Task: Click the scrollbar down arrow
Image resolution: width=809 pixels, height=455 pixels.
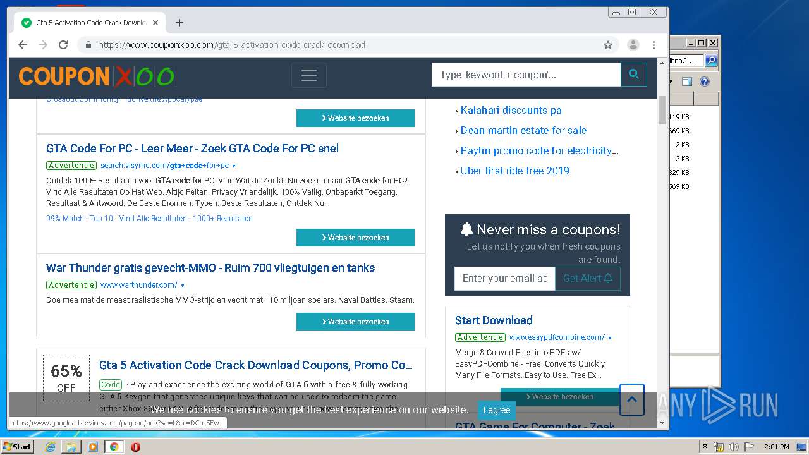Action: (x=662, y=423)
